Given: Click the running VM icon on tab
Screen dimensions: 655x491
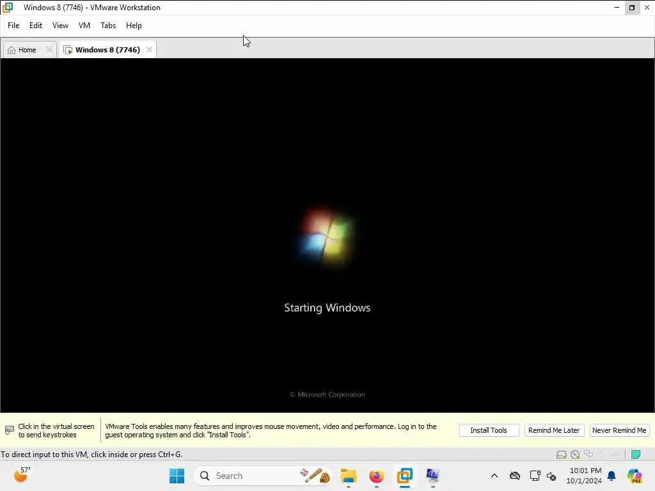Looking at the screenshot, I should point(68,50).
